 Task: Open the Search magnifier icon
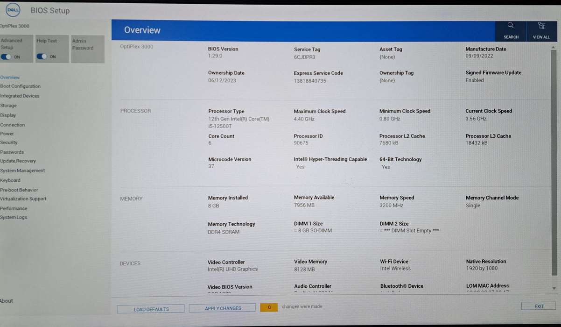coord(511,25)
